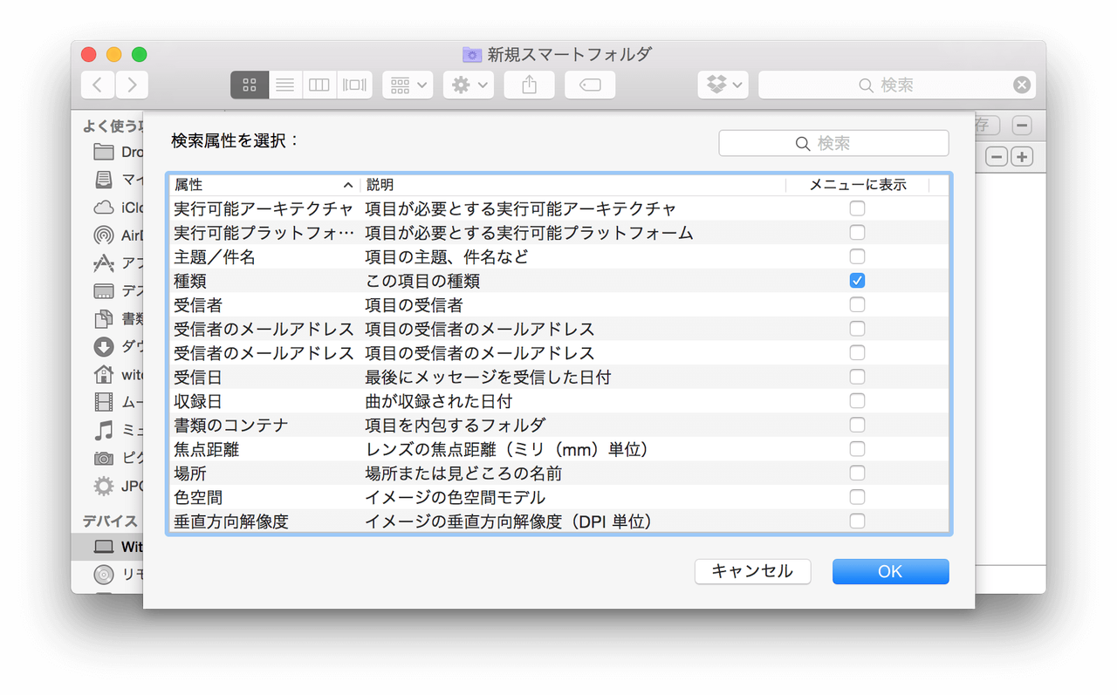Uncheck the 種類 menu checkbox

[857, 281]
